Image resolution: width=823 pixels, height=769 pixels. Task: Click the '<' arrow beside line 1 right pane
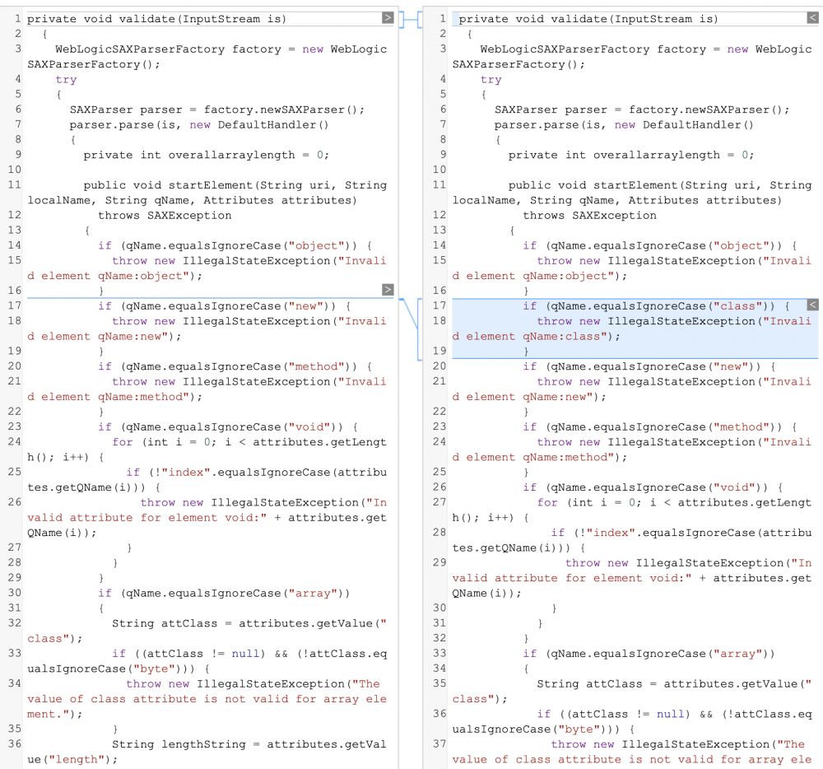point(813,17)
